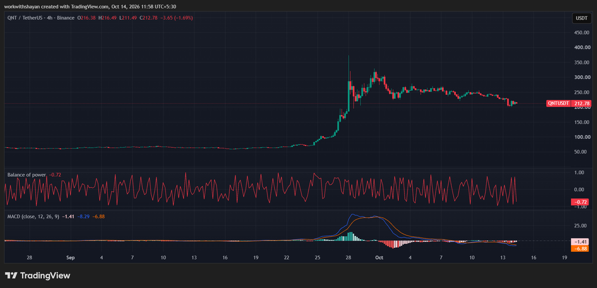Click the blue -8.29 MACD value in legend

pyautogui.click(x=83, y=216)
